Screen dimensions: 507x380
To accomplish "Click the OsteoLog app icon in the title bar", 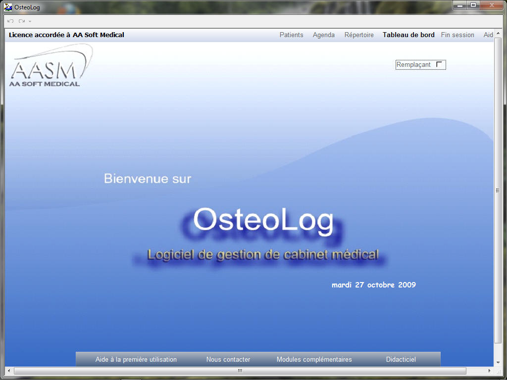I will coord(8,7).
